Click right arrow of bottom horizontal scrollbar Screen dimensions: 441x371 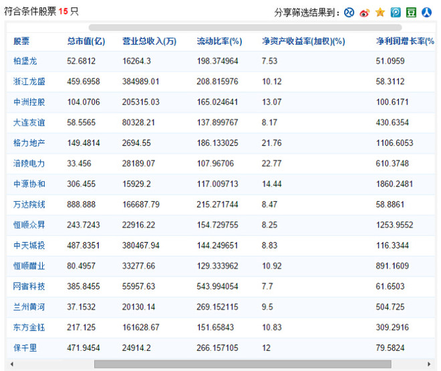[429, 364]
